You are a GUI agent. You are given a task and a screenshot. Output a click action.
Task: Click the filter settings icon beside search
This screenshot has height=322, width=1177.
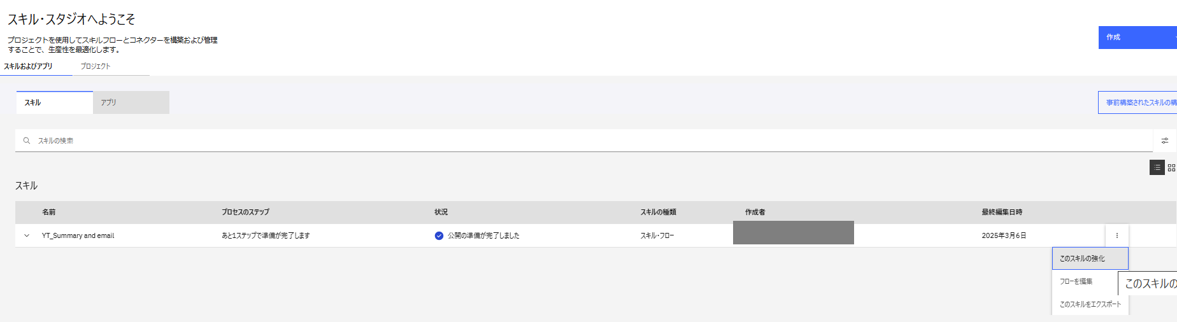(x=1164, y=141)
